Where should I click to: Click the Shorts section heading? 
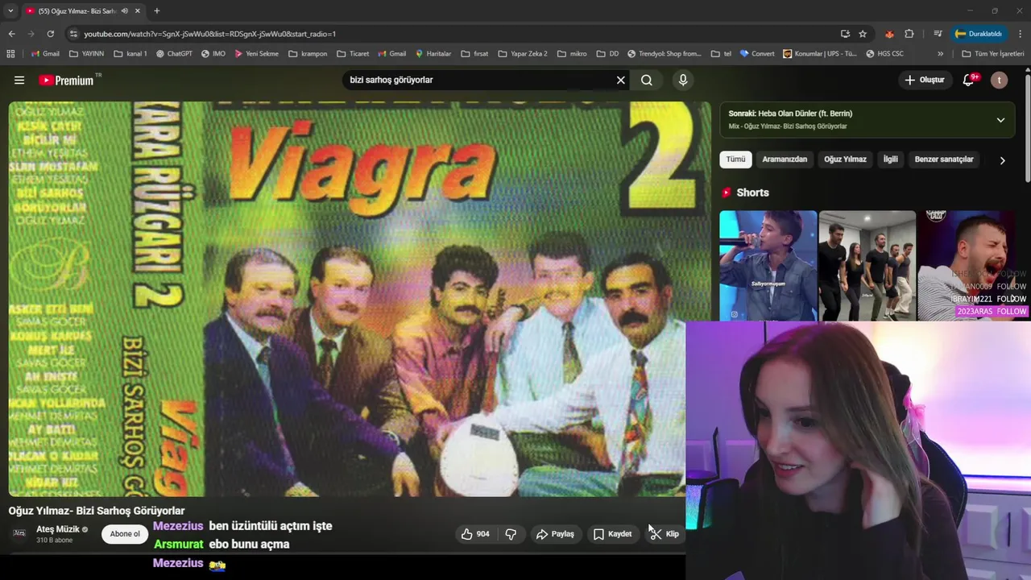tap(752, 193)
